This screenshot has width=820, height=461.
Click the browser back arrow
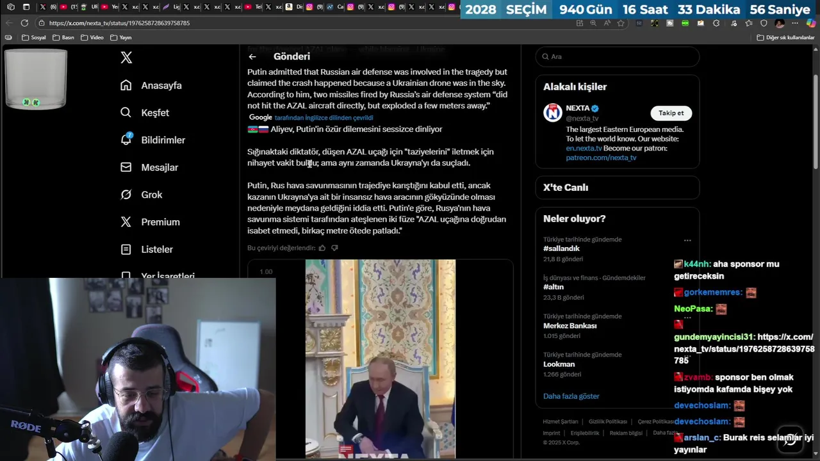click(x=9, y=23)
